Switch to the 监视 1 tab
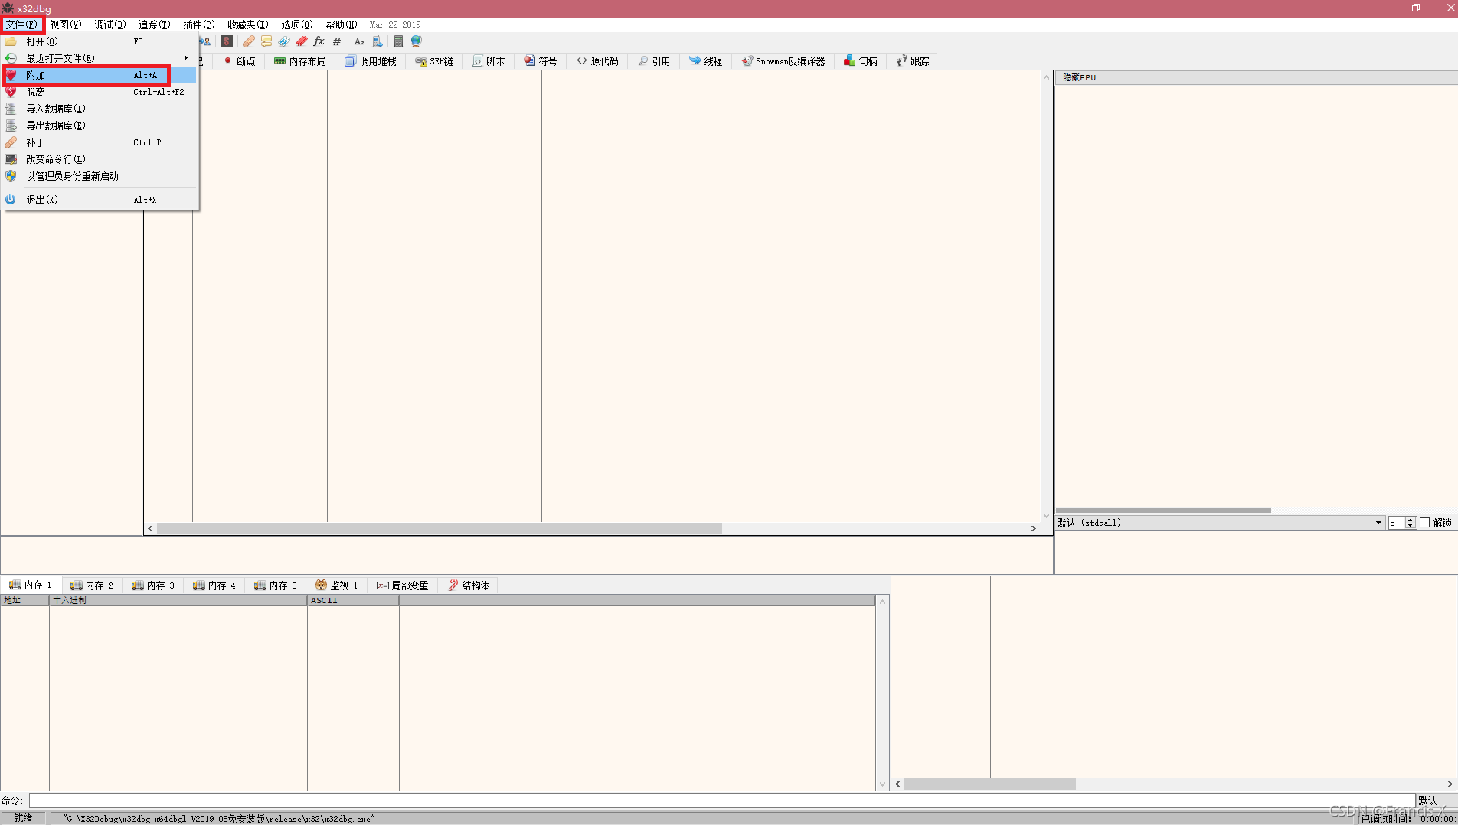This screenshot has height=825, width=1458. coord(337,585)
